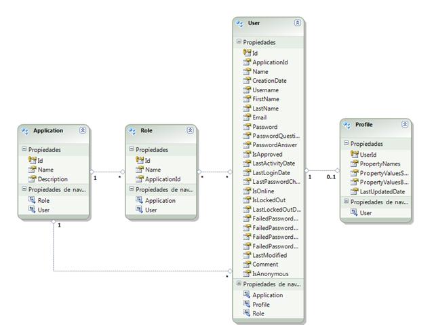Image resolution: width=434 pixels, height=325 pixels.
Task: Collapse the Profile entity using header chevron
Action: pos(405,124)
